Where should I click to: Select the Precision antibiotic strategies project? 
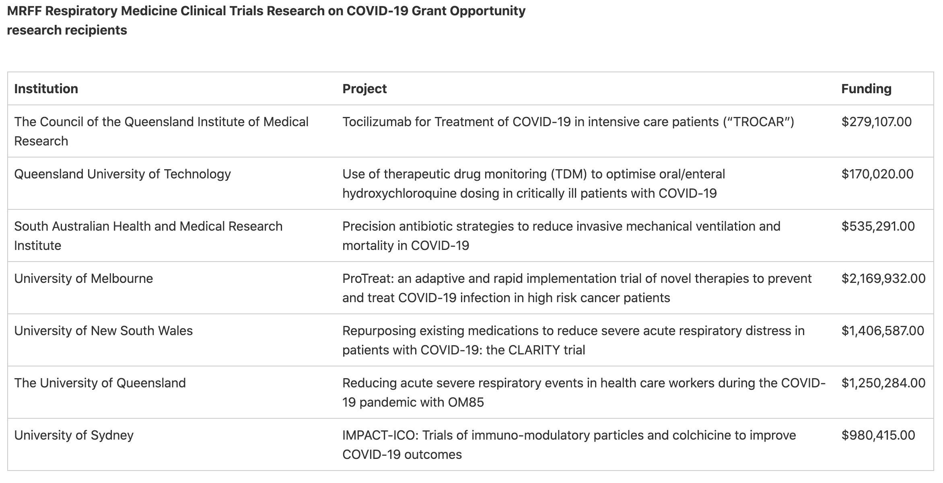point(561,236)
